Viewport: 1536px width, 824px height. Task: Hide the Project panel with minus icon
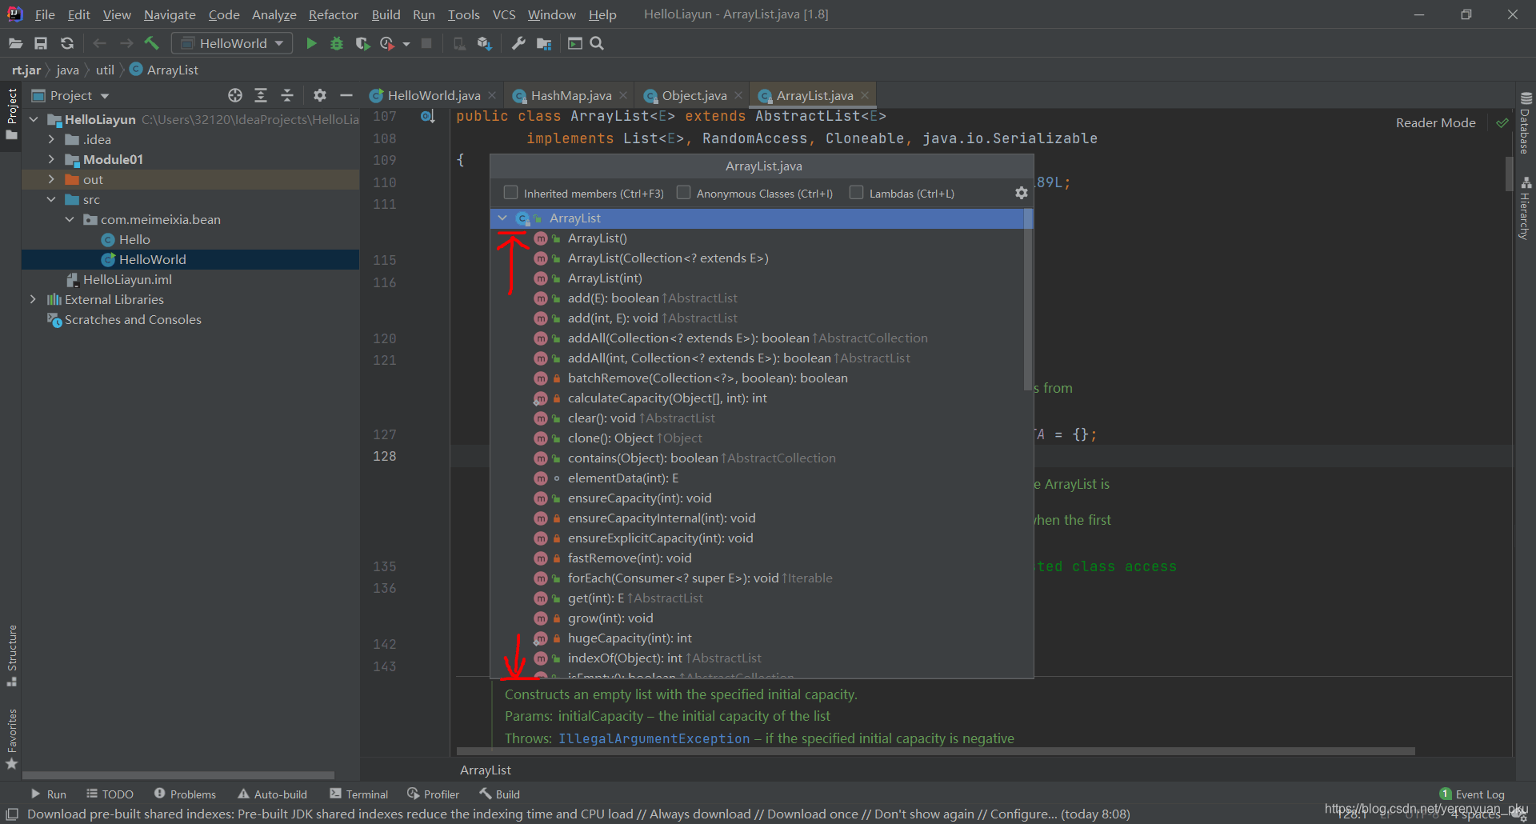(346, 95)
